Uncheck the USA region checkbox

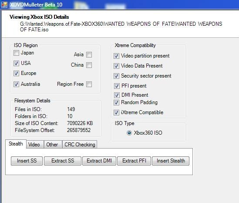click(x=16, y=63)
